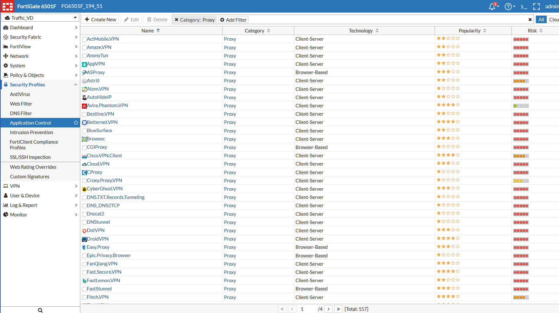This screenshot has height=313, width=559.
Task: Open Web Rating Overrides menu item
Action: [x=33, y=167]
